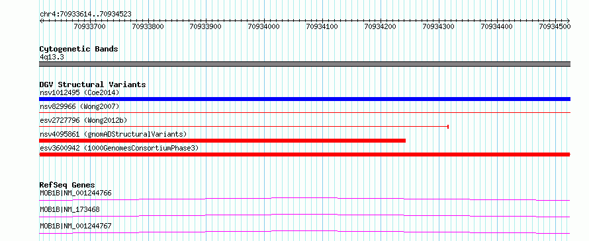Open transcript MOB1B|NM_001244766 label

(75, 193)
